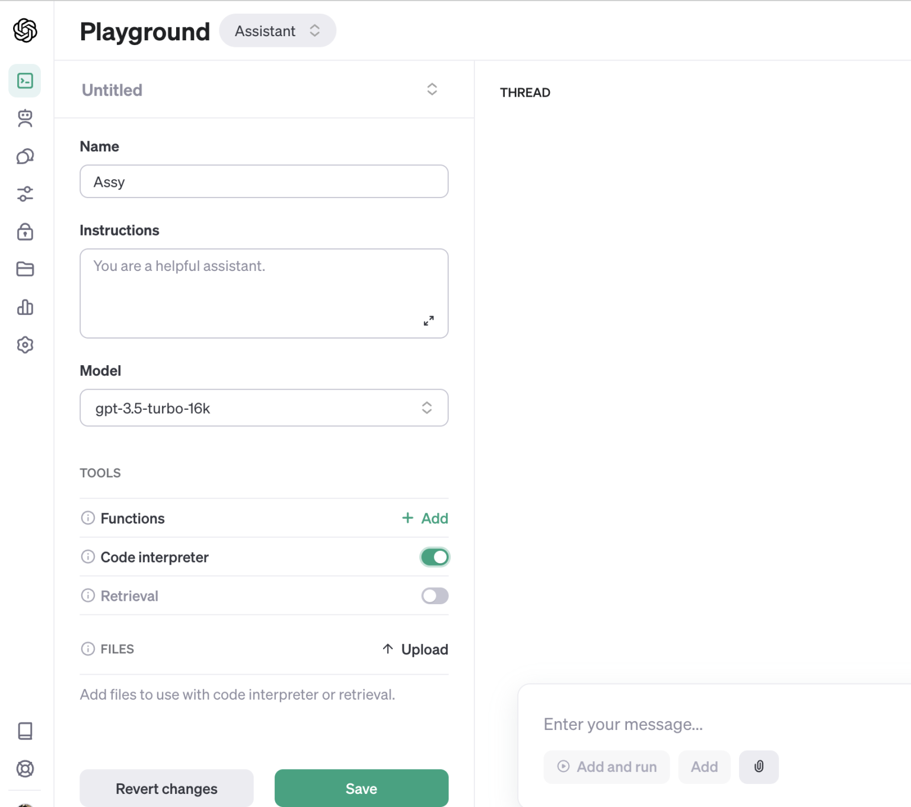Screen dimensions: 911x807
Task: Upload a file to the assistant
Action: coord(415,649)
